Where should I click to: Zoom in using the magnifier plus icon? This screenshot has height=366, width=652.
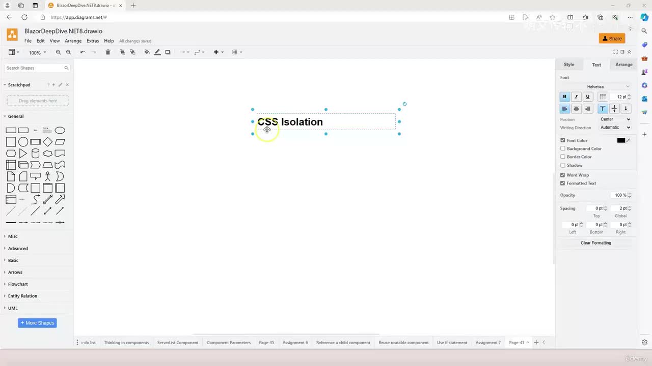coord(58,52)
